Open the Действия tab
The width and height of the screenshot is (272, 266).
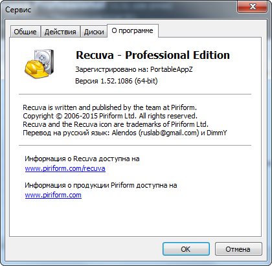click(x=60, y=32)
